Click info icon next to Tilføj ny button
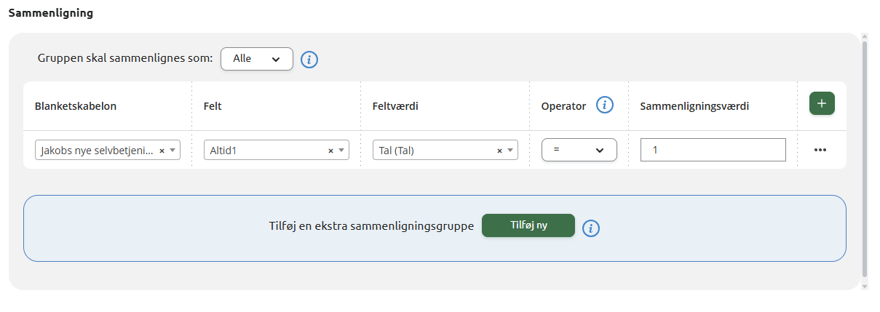The image size is (880, 312). coord(591,228)
